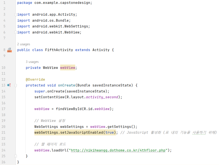Click the '2 usages' hint above FifthActivity

(x=24, y=44)
